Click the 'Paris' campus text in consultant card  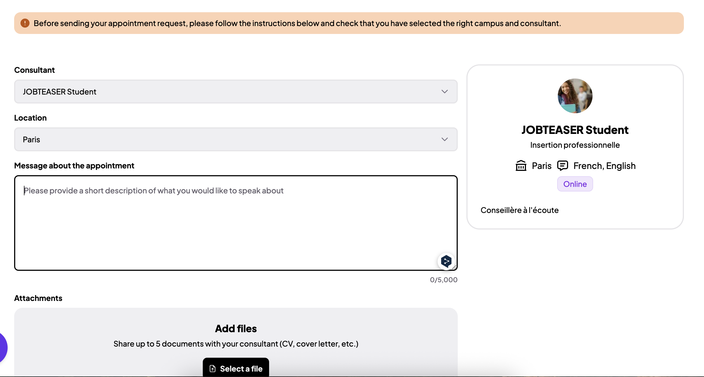542,166
